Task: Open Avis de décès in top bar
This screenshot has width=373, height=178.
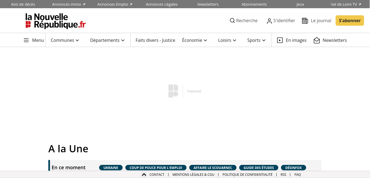Action: click(x=23, y=4)
